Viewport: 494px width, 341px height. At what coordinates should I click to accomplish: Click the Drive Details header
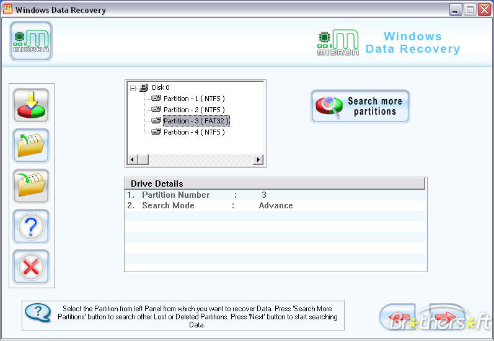[x=275, y=184]
